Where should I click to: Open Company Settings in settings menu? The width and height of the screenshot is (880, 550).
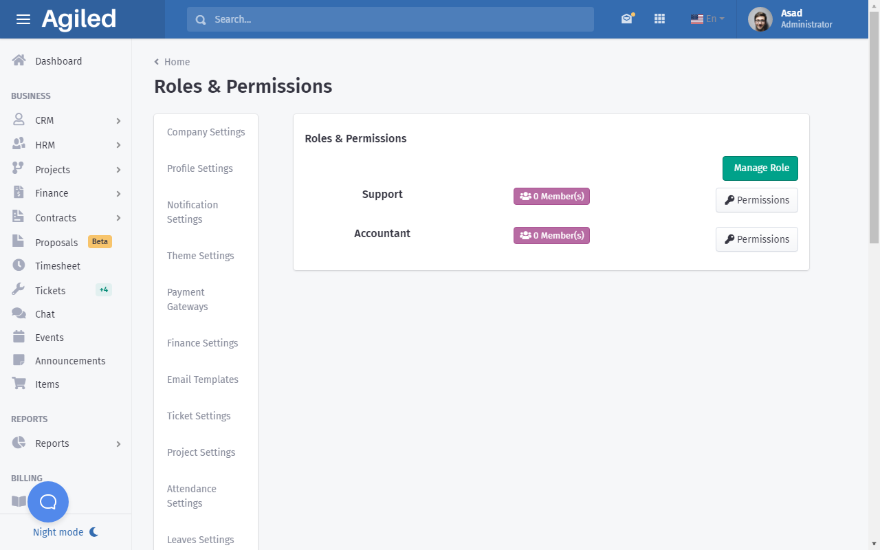206,132
